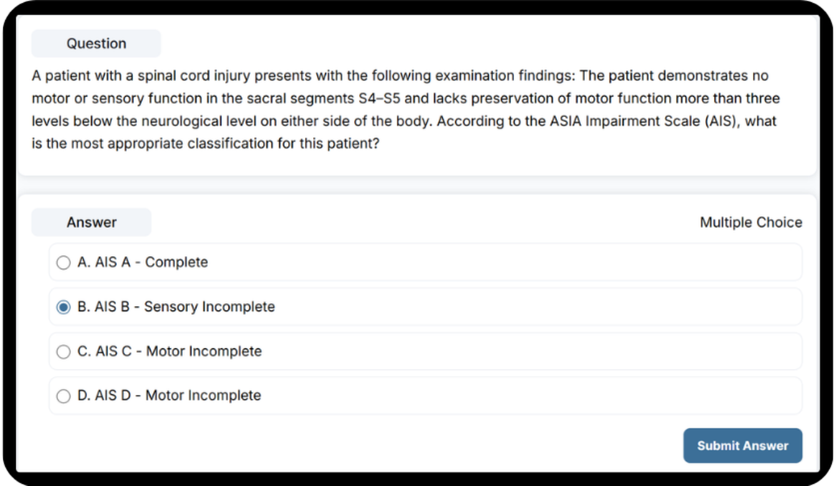Viewport: 837px width, 486px height.
Task: Click the 'AIS D - Motor Incomplete' label
Action: pyautogui.click(x=169, y=396)
